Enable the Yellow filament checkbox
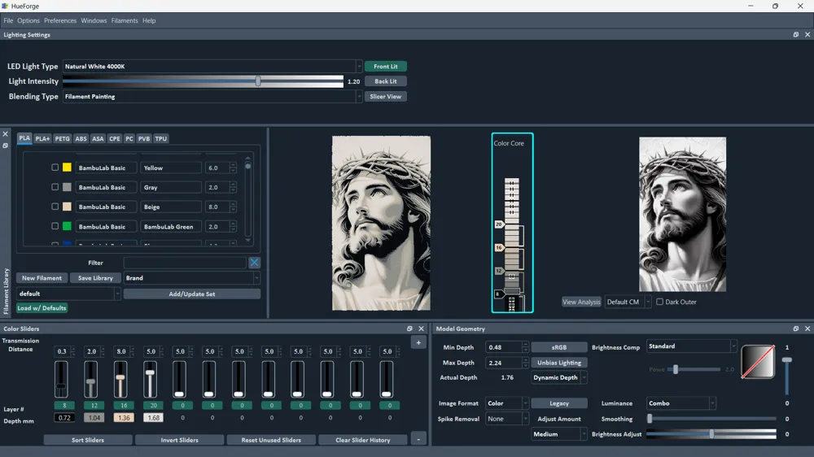Screen dimensions: 814x457 (x=55, y=168)
